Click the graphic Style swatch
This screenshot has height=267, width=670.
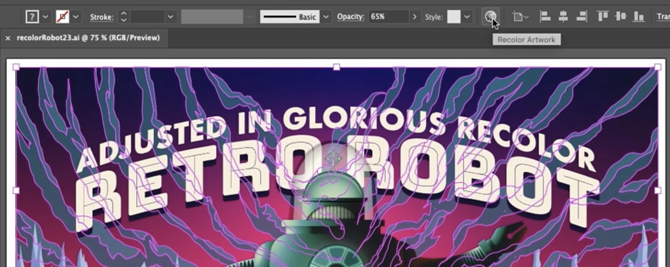pyautogui.click(x=454, y=17)
